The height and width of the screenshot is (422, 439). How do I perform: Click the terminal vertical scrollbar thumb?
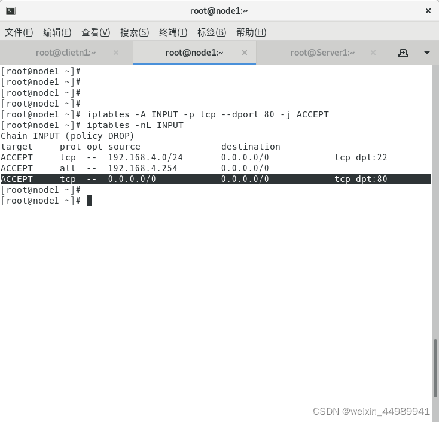[435, 369]
